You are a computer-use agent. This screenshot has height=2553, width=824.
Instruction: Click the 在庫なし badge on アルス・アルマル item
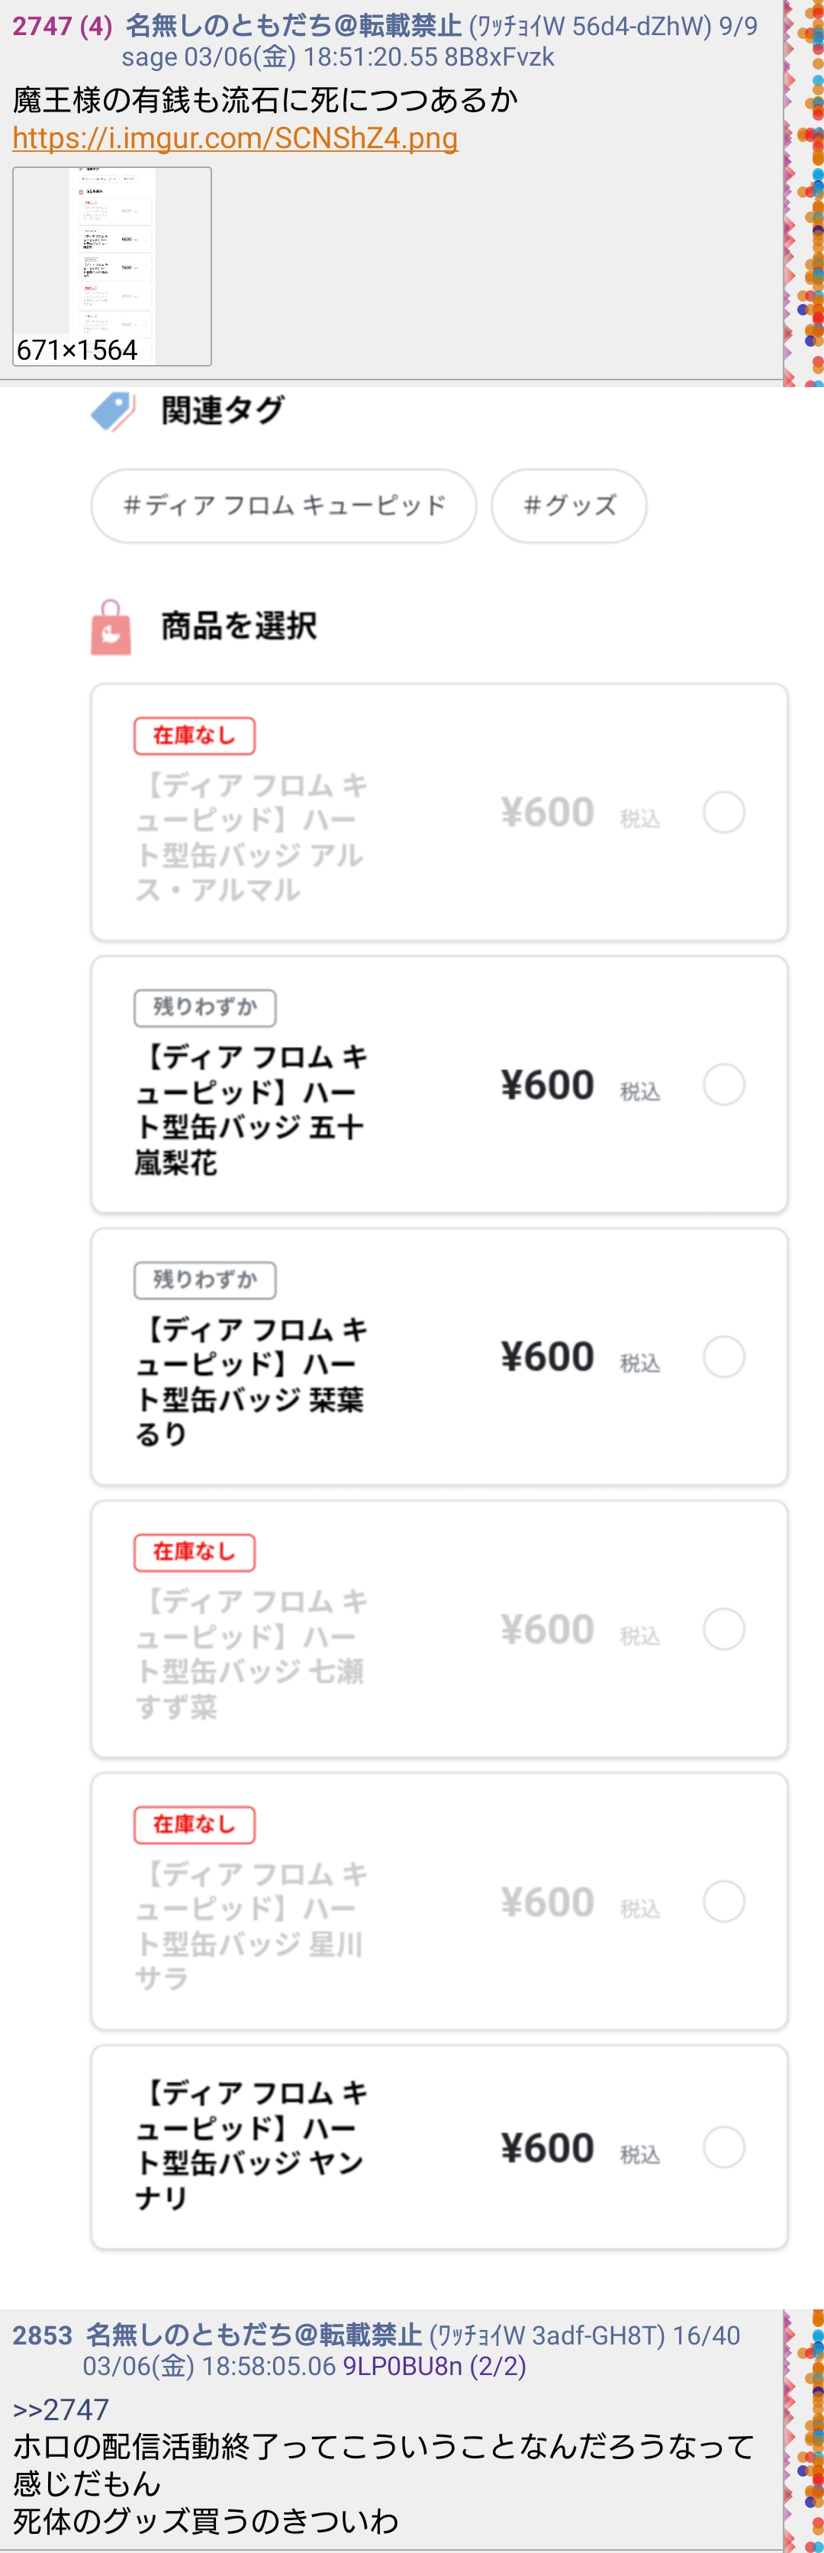[x=194, y=735]
